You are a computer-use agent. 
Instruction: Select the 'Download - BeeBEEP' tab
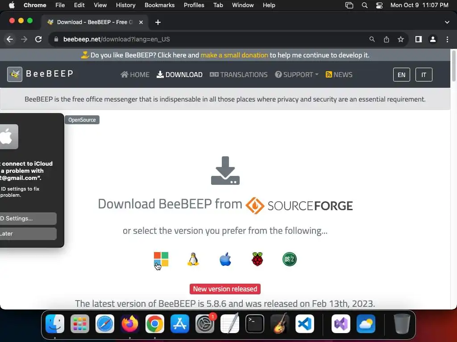coord(95,22)
